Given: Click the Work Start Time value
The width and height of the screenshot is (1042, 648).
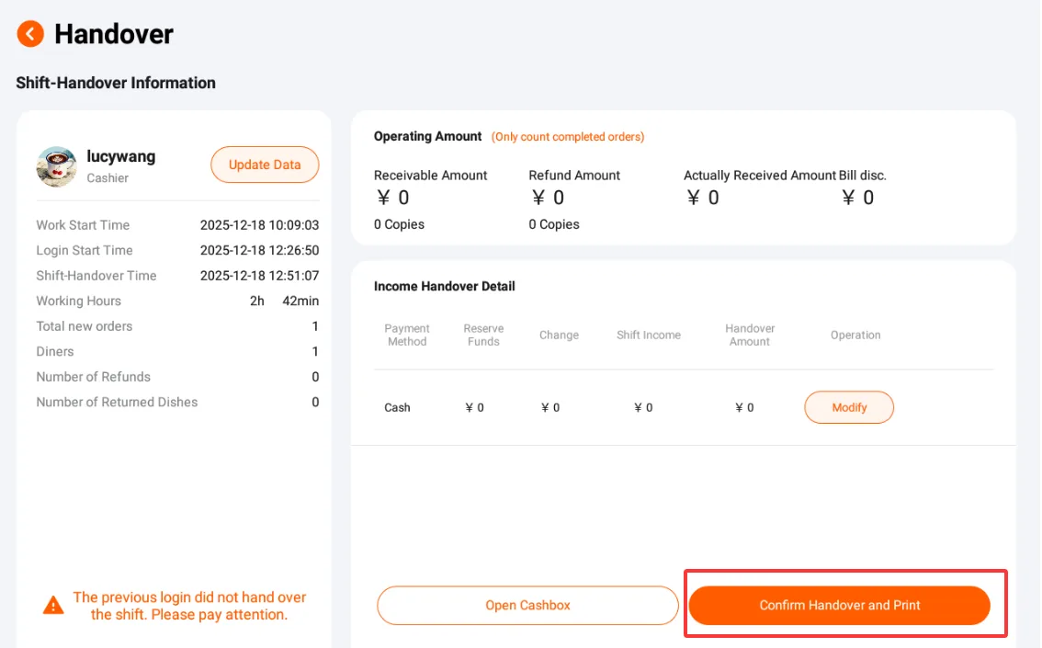Looking at the screenshot, I should point(259,225).
